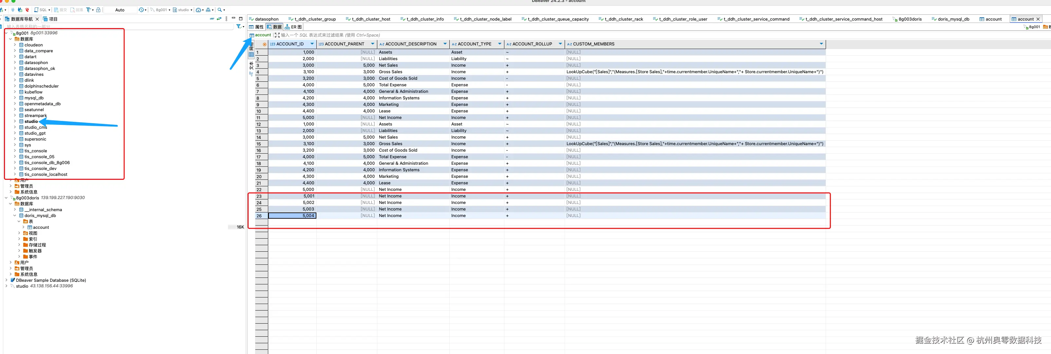This screenshot has width=1051, height=354.
Task: Click the green account table label above grid
Action: pyautogui.click(x=262, y=35)
